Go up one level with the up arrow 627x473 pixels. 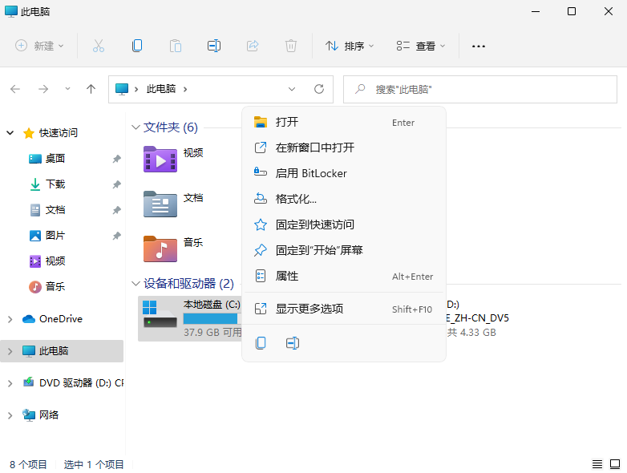click(x=91, y=89)
